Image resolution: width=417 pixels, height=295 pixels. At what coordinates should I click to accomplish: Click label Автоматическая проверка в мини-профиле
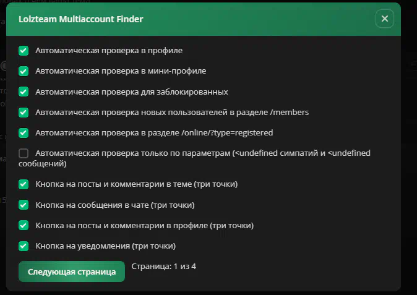coord(121,71)
